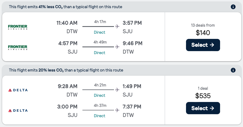
Task: Click the $140 price text
Action: (x=203, y=33)
